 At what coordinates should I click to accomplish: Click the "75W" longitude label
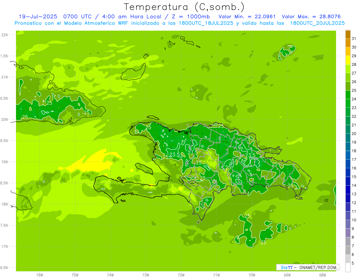(75, 275)
